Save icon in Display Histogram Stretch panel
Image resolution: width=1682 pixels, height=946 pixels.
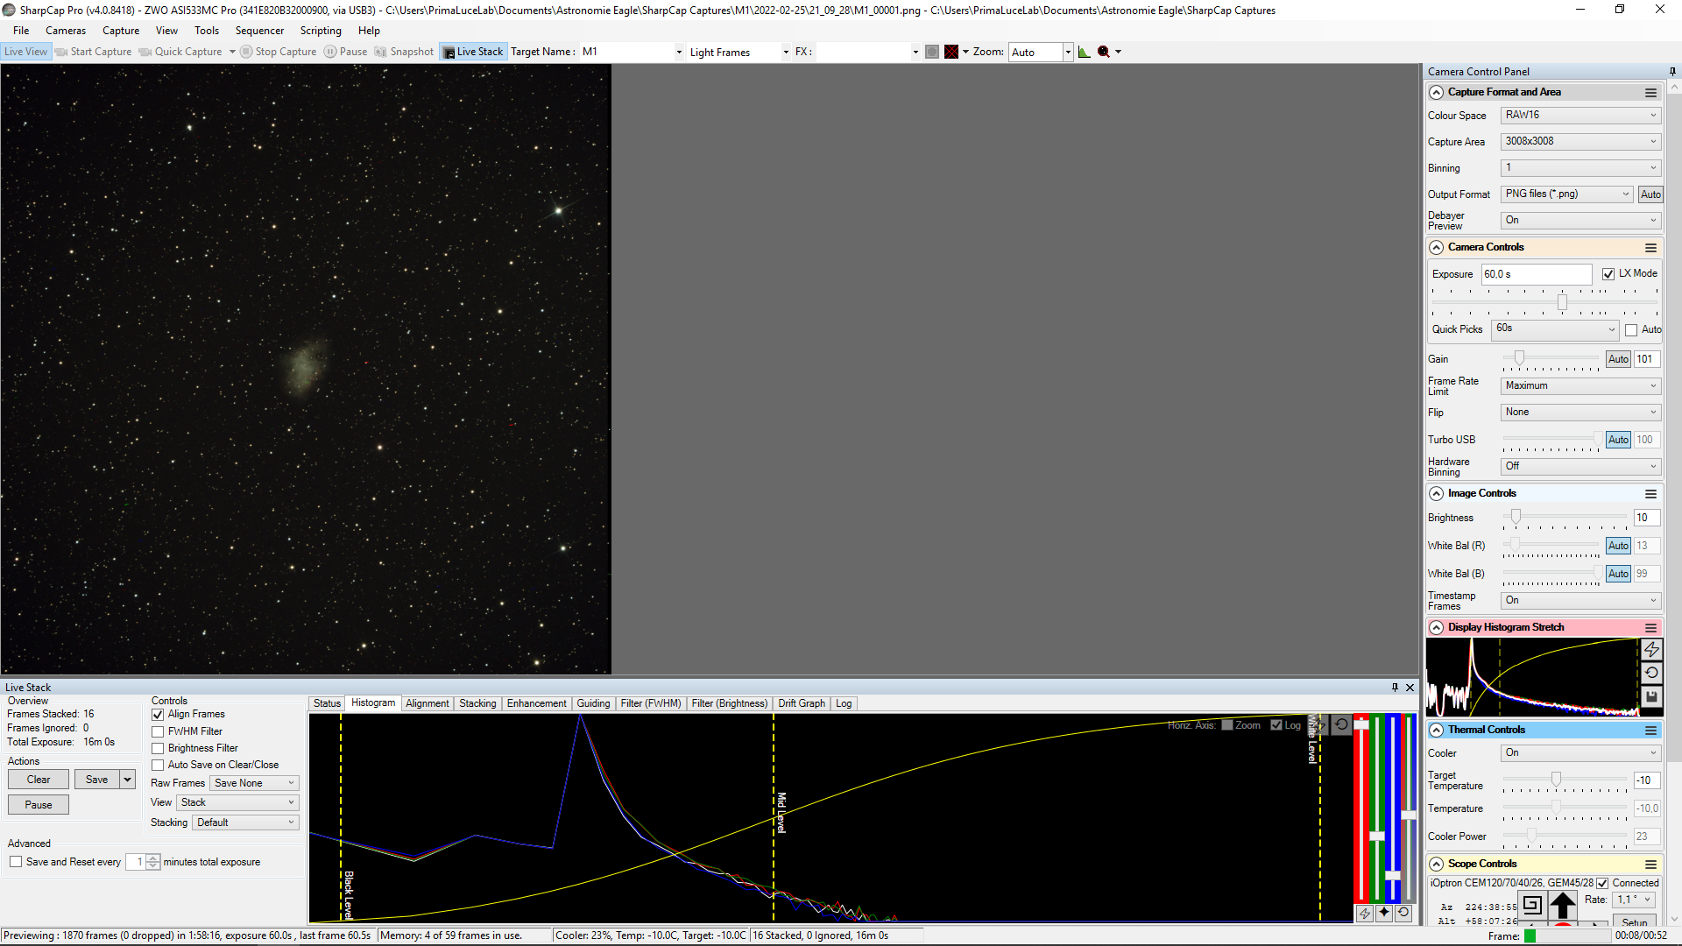[x=1651, y=696]
